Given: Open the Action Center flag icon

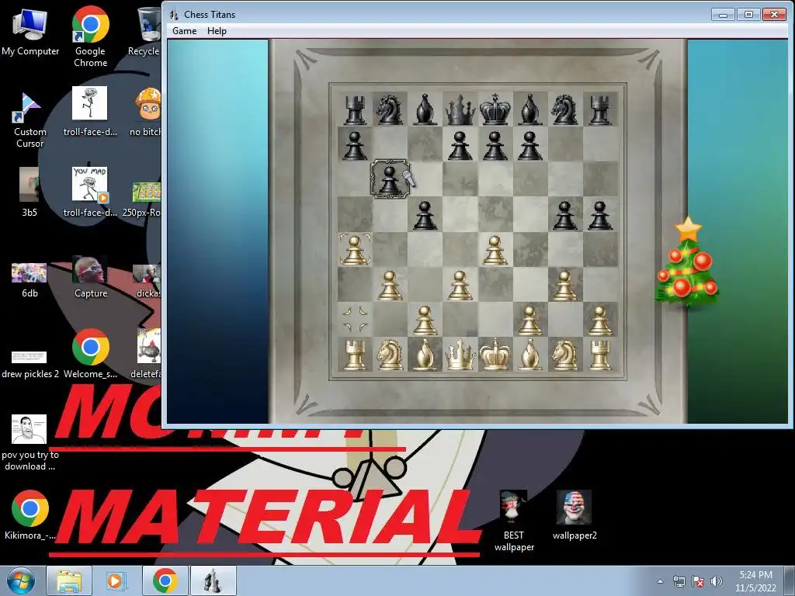Looking at the screenshot, I should coord(698,581).
